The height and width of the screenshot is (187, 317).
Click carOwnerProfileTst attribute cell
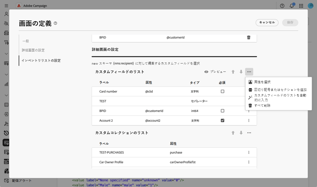pos(183,162)
